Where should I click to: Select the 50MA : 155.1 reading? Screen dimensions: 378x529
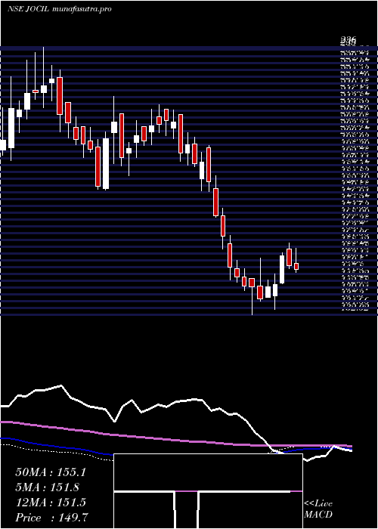(x=51, y=472)
